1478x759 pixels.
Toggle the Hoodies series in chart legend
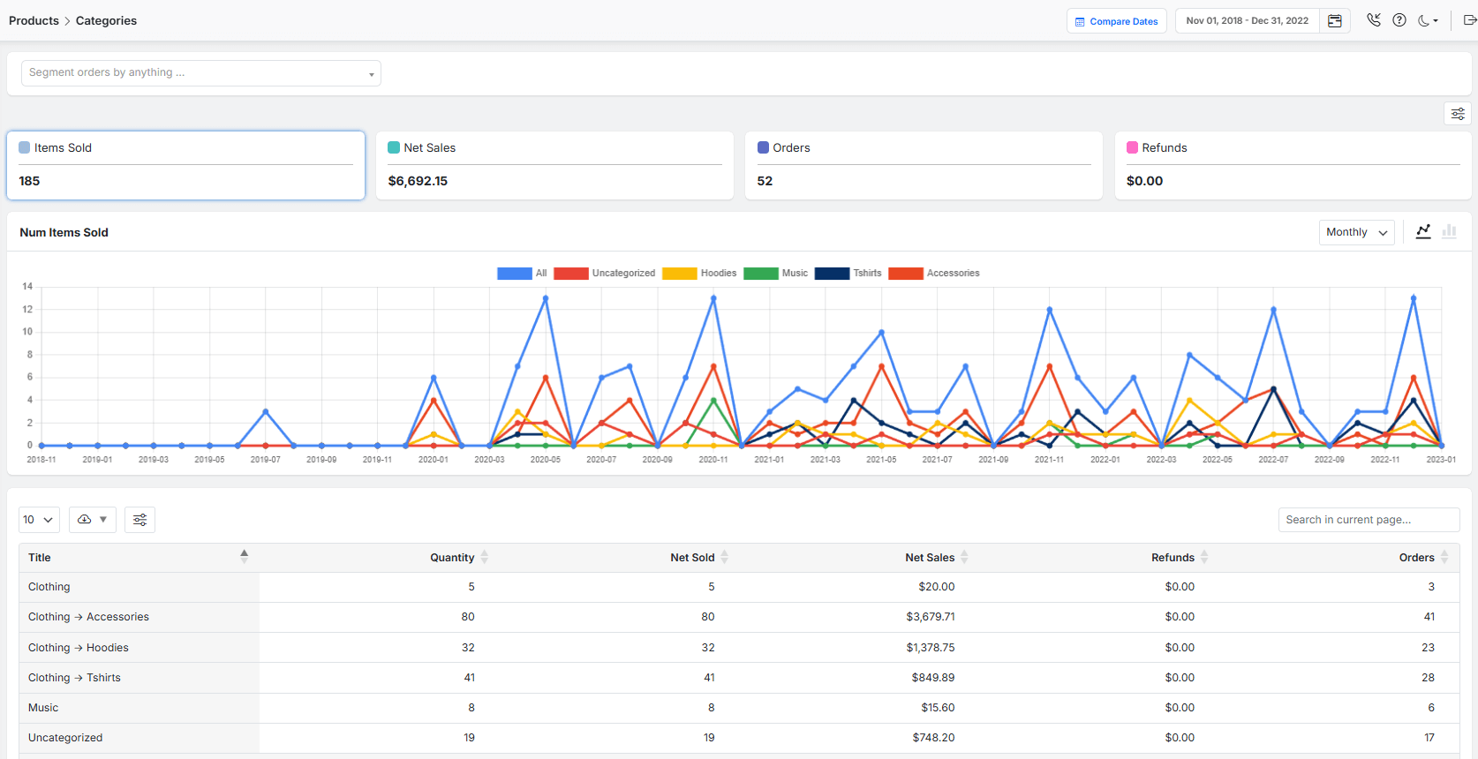(718, 274)
